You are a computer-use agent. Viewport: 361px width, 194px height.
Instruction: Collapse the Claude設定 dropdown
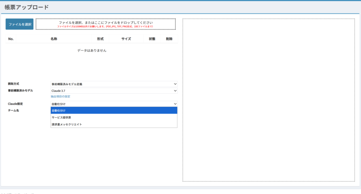(114, 104)
